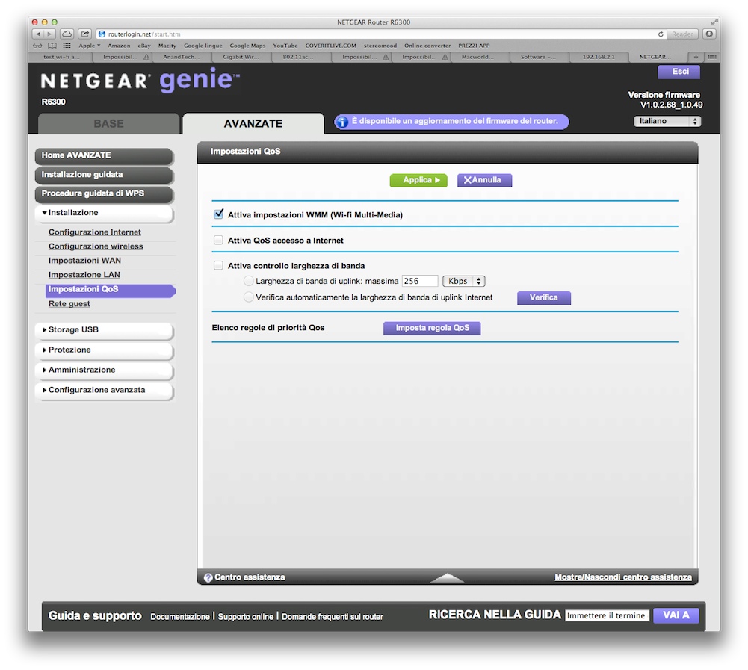Reload the page with the refresh icon
The height and width of the screenshot is (670, 748).
click(661, 34)
